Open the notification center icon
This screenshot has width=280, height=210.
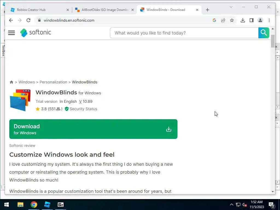point(272,205)
